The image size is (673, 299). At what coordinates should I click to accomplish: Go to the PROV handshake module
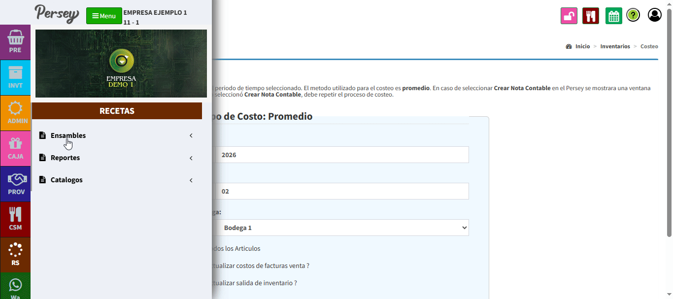(15, 184)
